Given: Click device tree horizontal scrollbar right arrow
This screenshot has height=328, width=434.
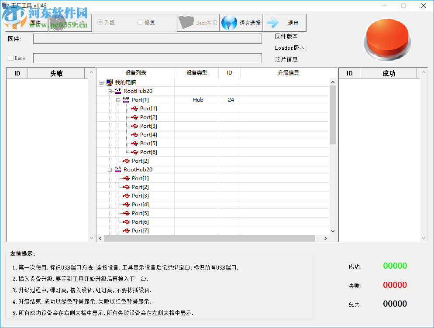Looking at the screenshot, I should [326, 239].
